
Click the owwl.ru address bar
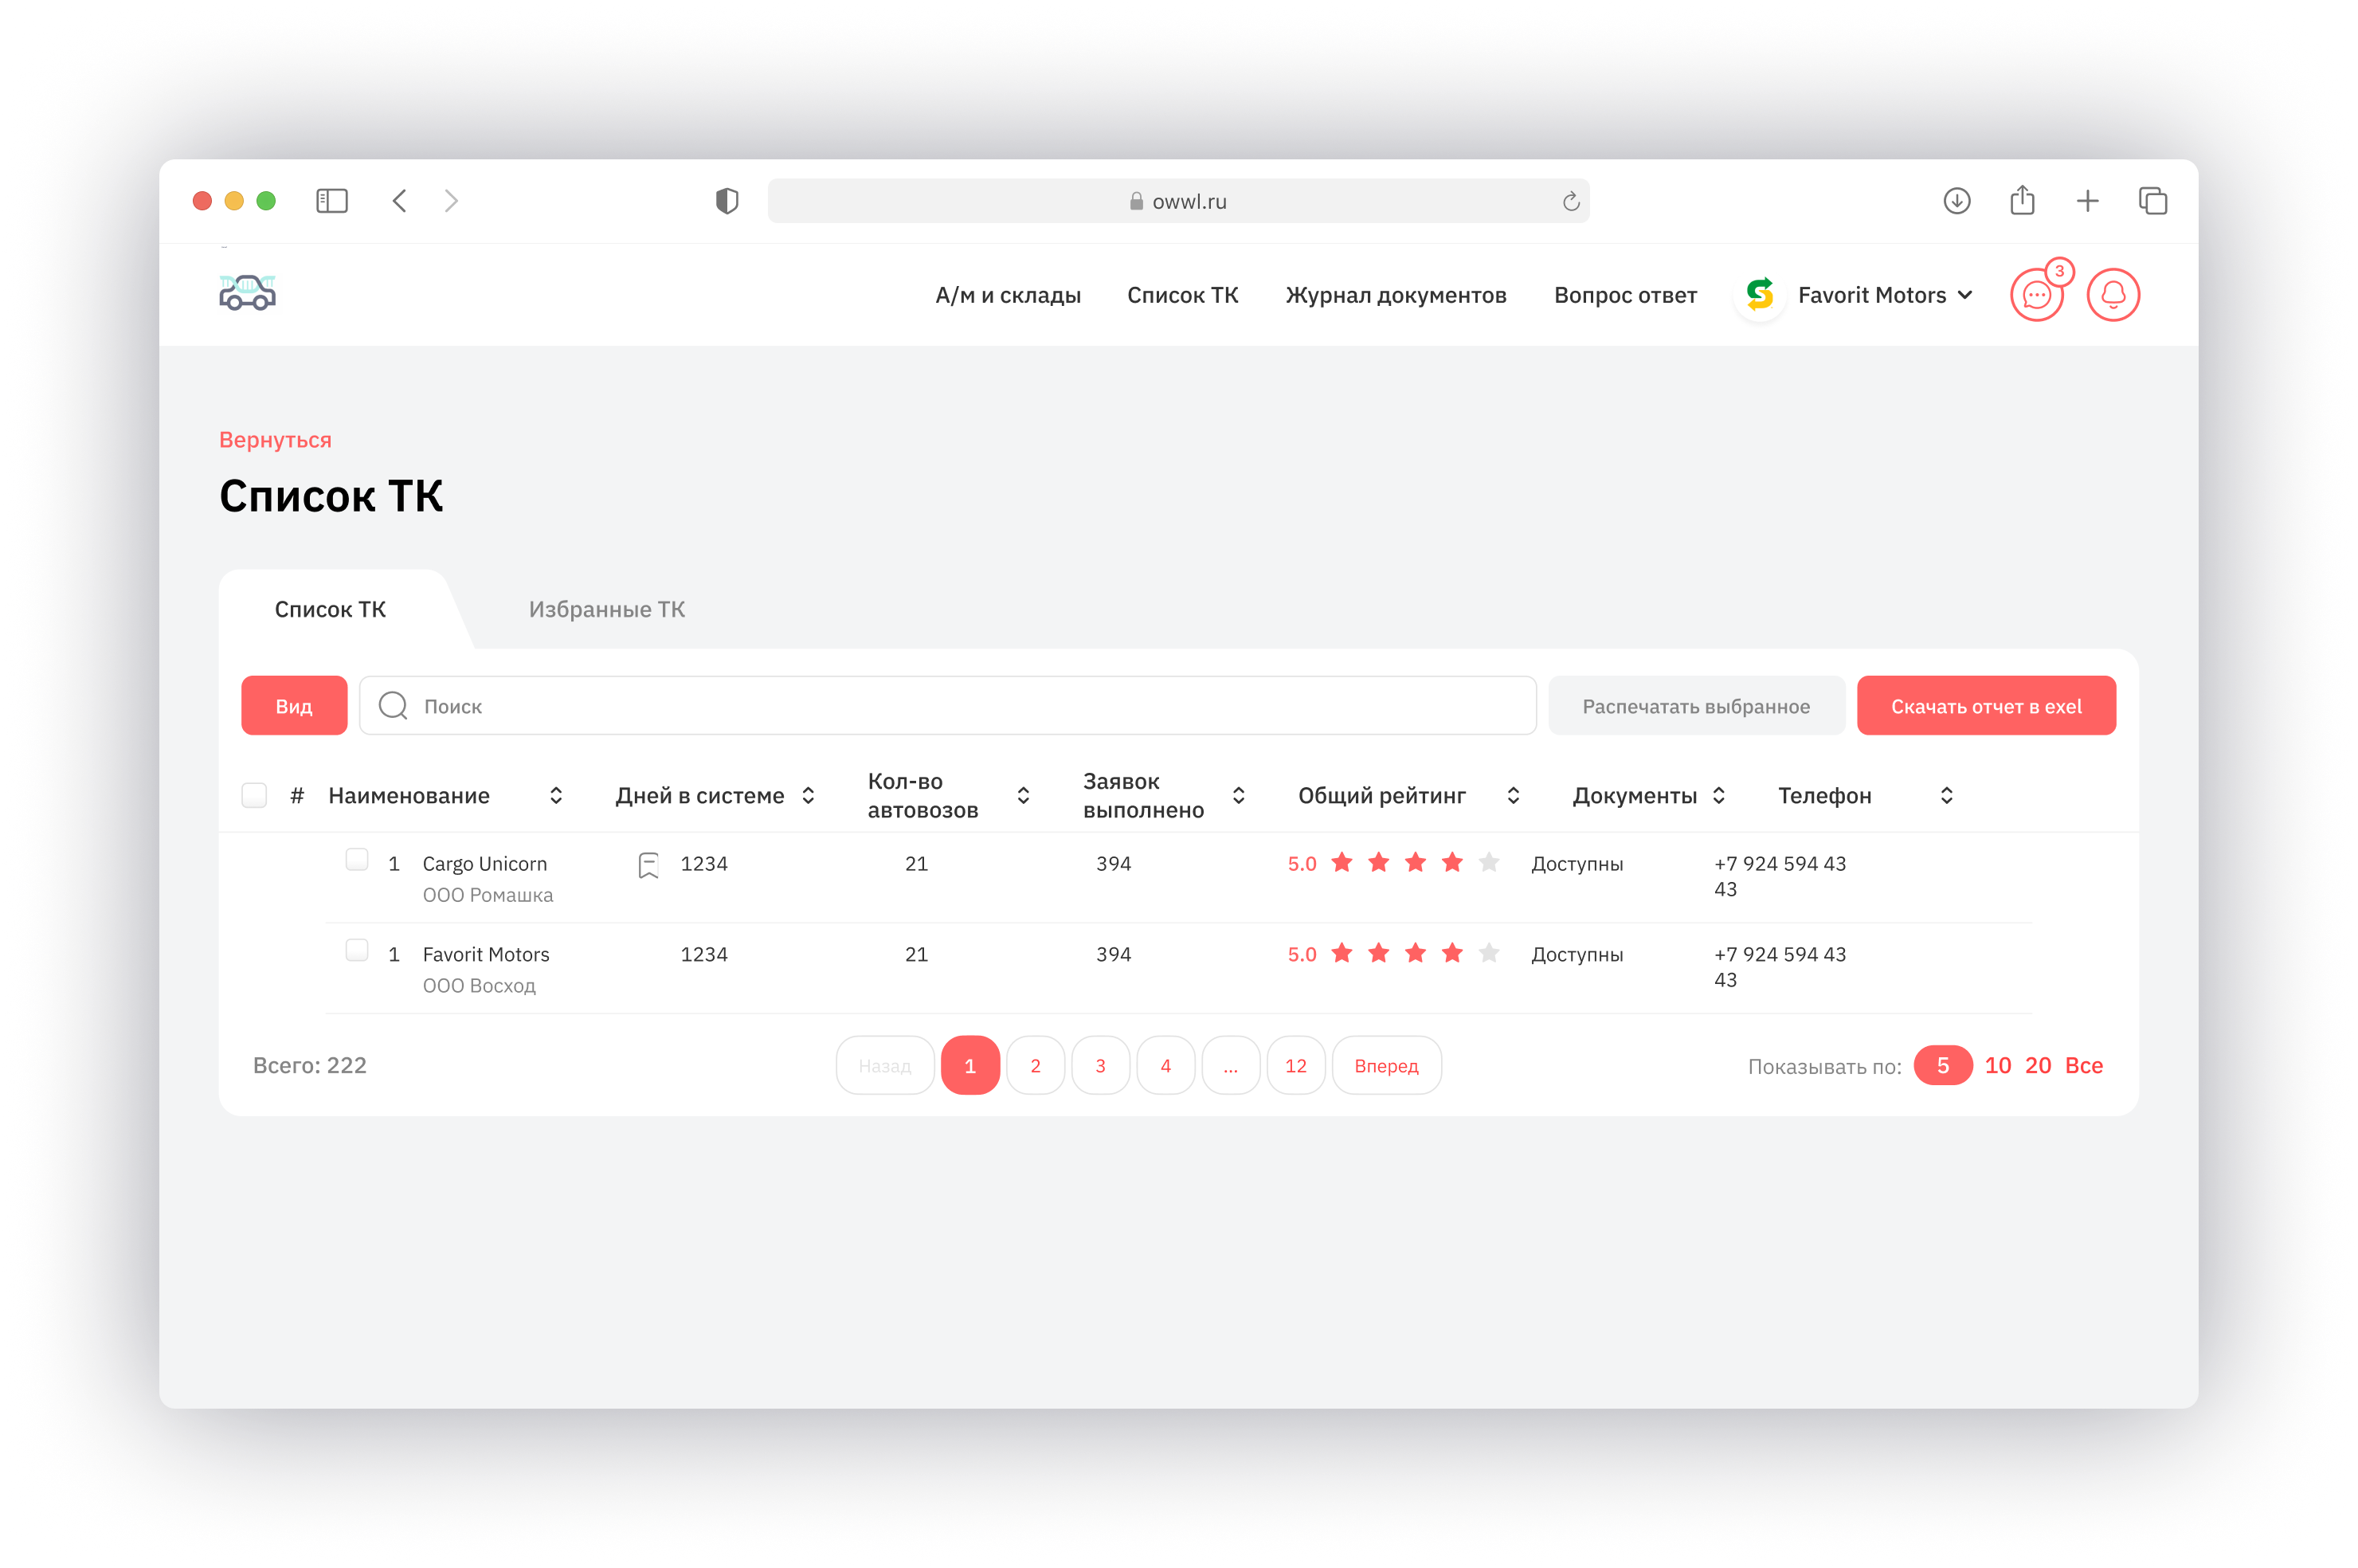click(1177, 201)
